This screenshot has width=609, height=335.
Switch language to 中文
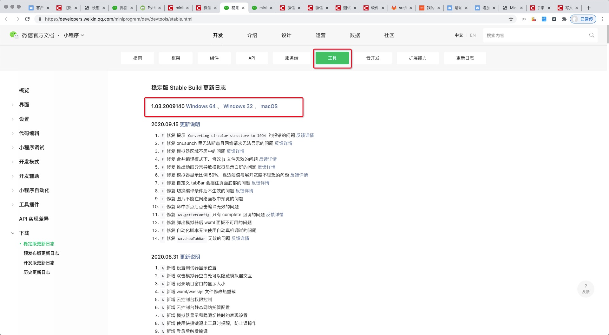click(459, 35)
